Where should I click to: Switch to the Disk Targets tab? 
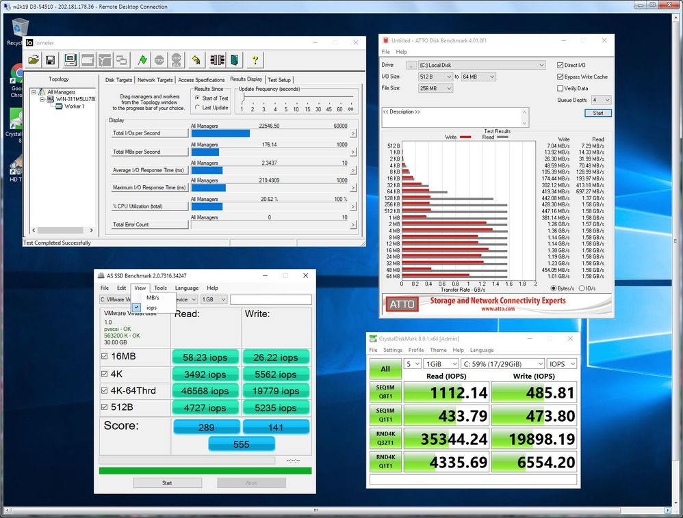(x=118, y=80)
